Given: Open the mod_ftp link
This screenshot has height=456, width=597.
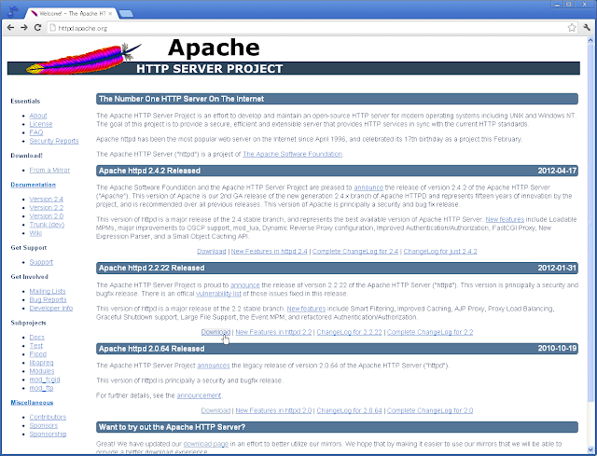Looking at the screenshot, I should point(41,388).
